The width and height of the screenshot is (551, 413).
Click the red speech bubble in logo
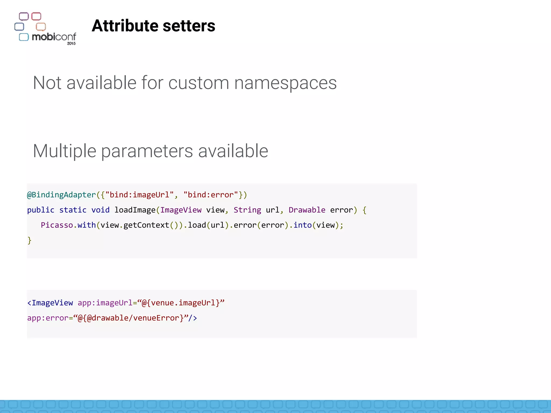36,16
